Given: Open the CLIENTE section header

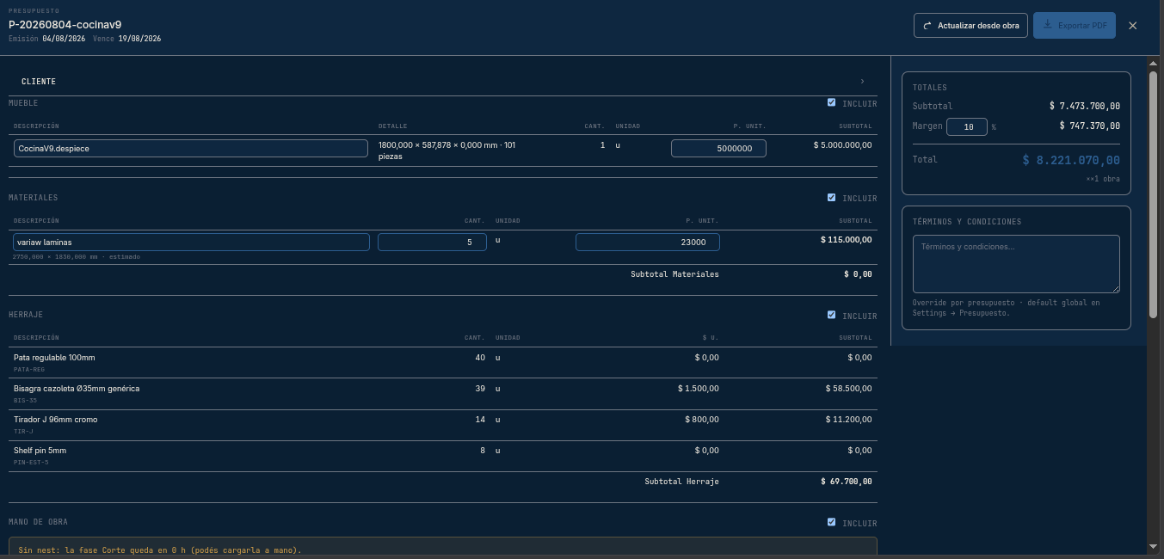Looking at the screenshot, I should click(x=442, y=82).
